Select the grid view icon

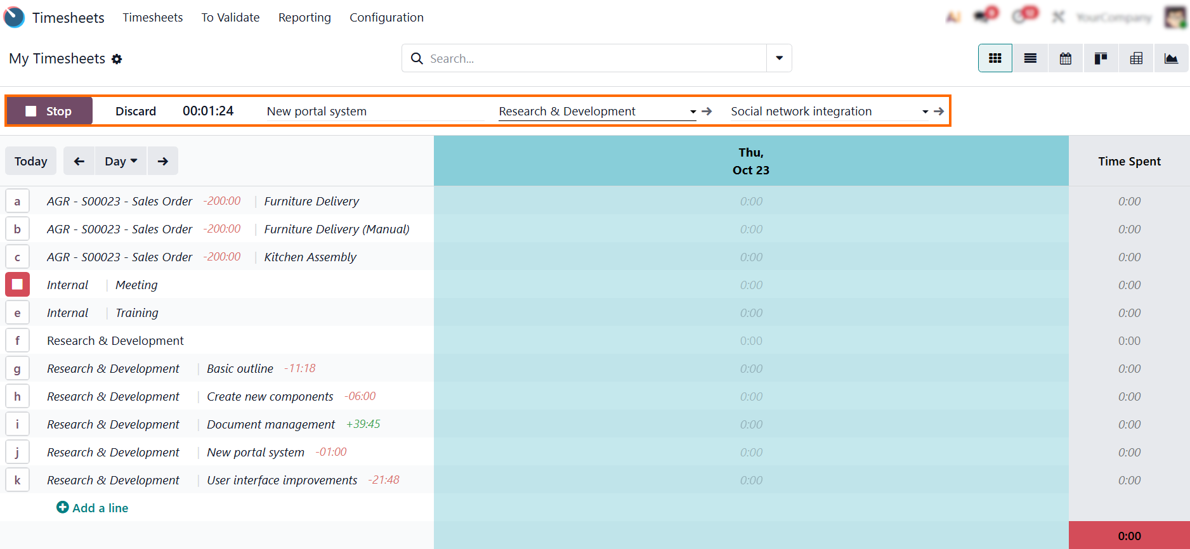click(995, 58)
